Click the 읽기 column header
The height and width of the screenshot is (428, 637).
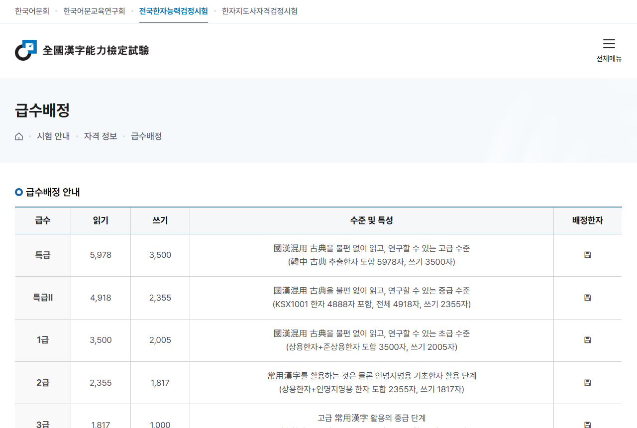point(101,220)
